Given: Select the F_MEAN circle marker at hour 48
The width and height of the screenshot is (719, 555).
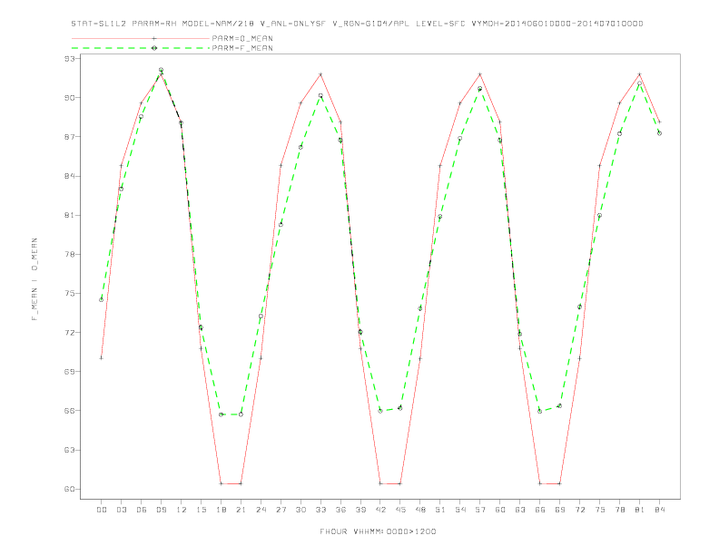Looking at the screenshot, I should [x=420, y=308].
